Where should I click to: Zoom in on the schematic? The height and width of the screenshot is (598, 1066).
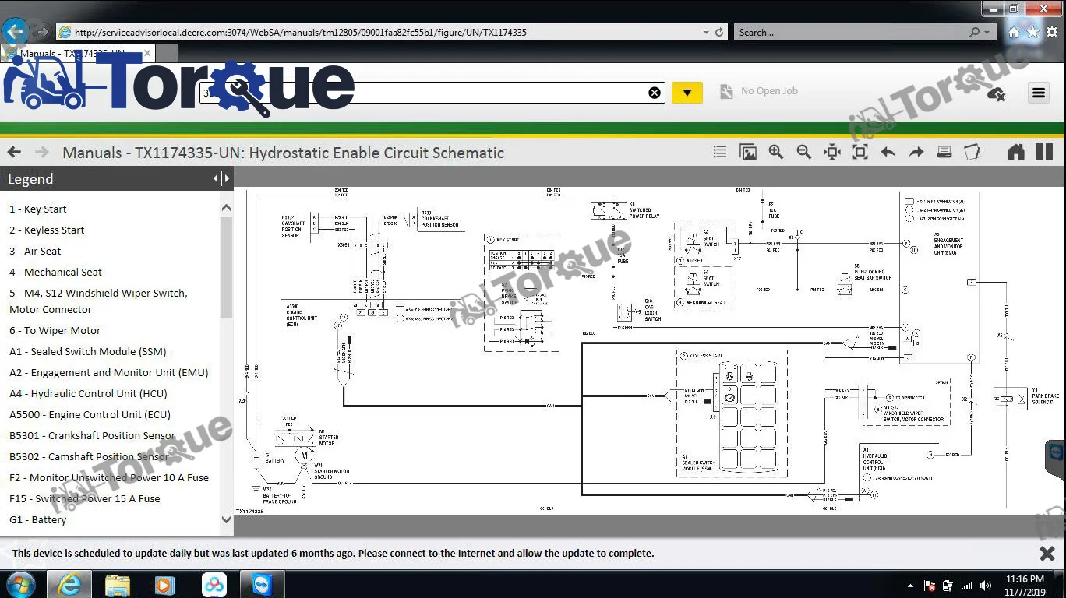(776, 153)
